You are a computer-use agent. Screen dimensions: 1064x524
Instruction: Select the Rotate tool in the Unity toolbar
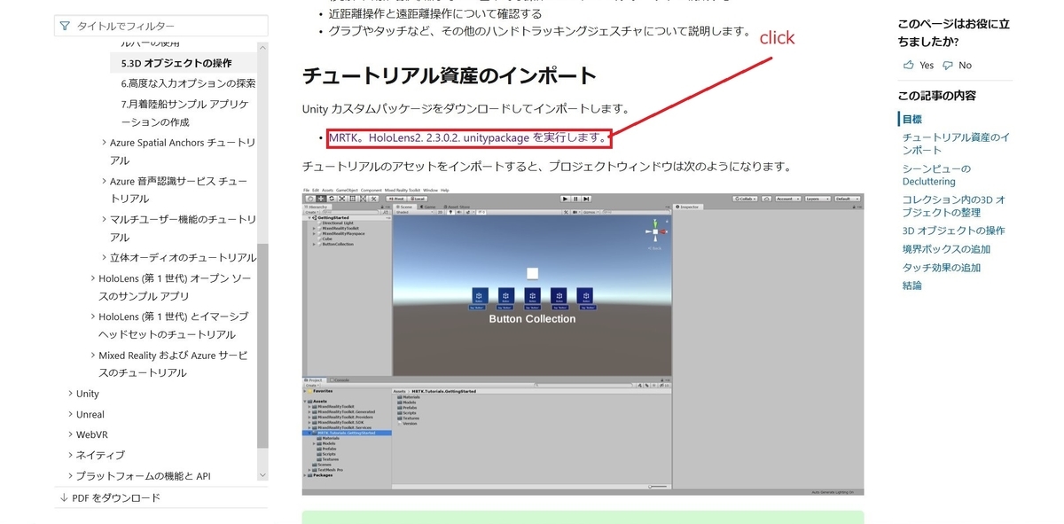coord(332,199)
